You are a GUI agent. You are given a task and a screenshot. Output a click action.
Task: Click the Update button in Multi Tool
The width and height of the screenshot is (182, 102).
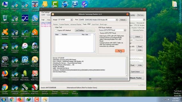coord(133,15)
